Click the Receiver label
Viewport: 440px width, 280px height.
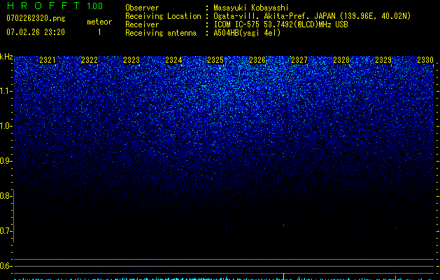click(x=142, y=24)
